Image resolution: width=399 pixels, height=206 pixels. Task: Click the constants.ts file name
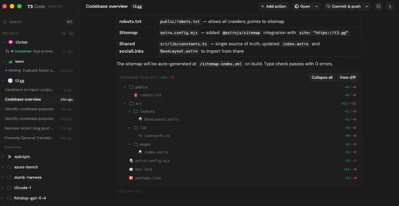click(157, 136)
